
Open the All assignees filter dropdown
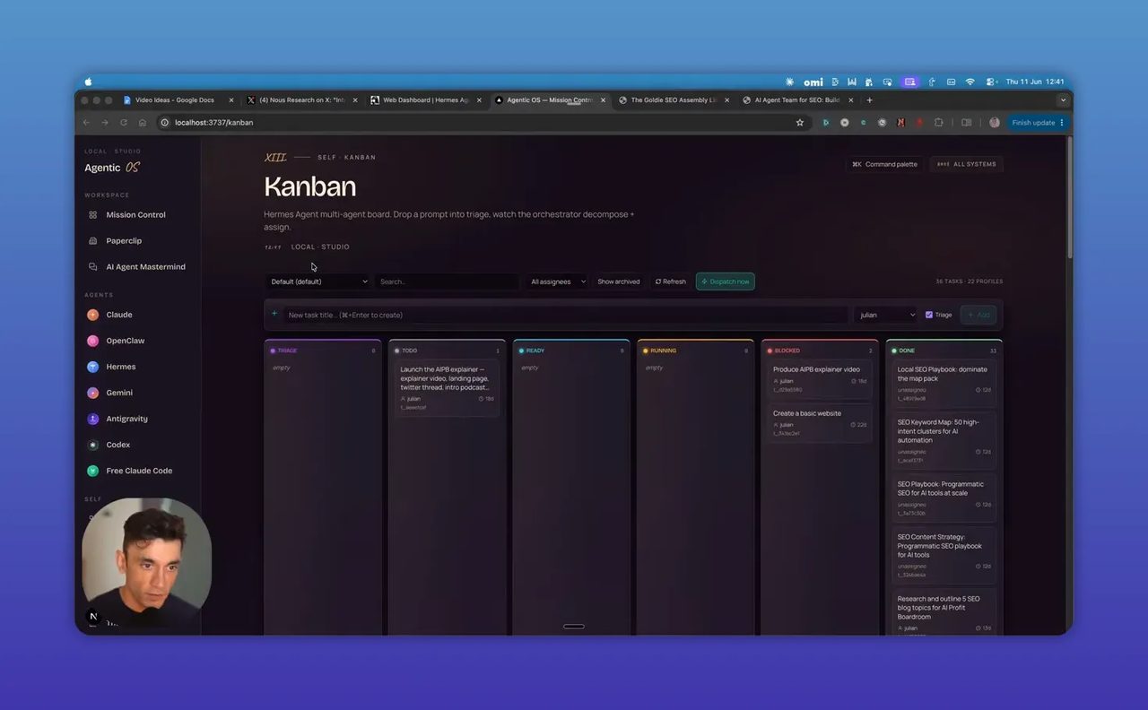(557, 281)
